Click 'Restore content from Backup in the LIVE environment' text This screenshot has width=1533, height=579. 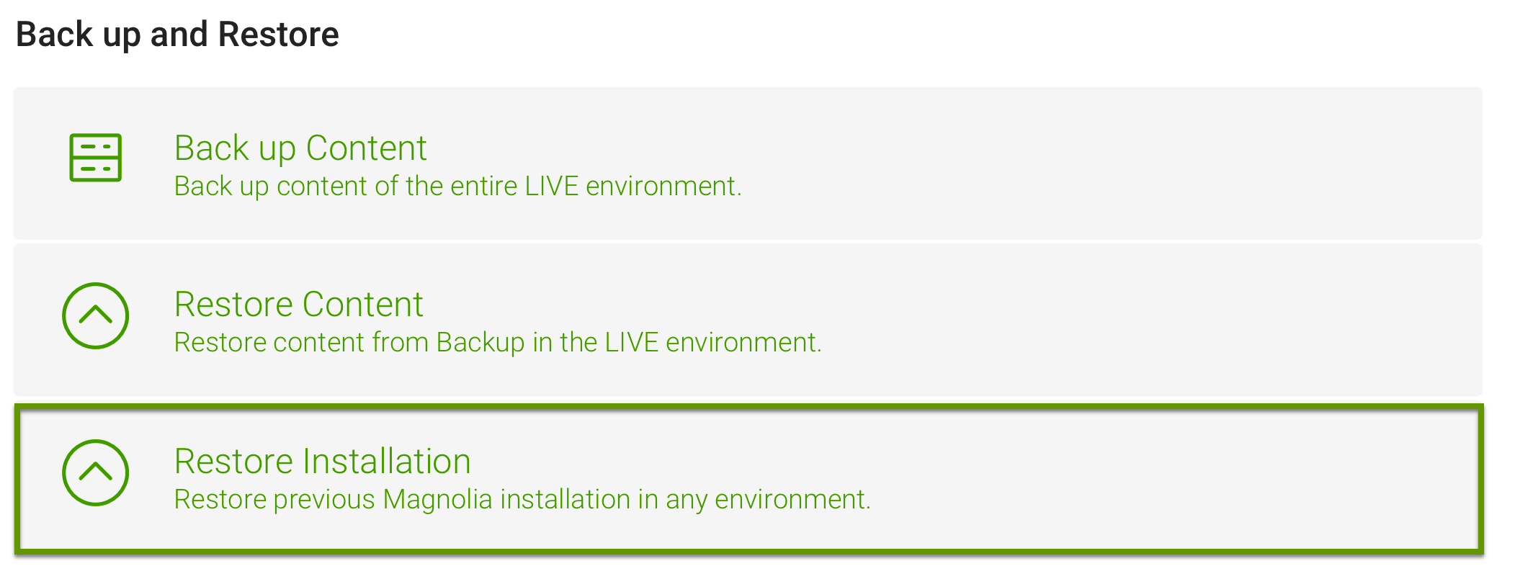click(x=498, y=343)
